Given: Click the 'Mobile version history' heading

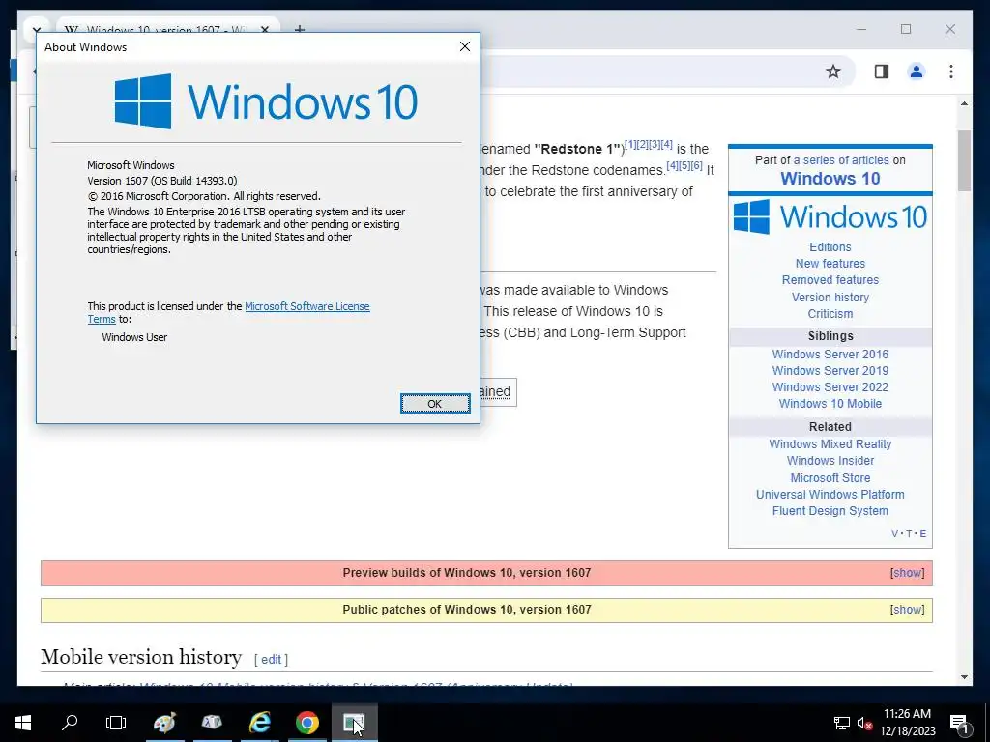Looking at the screenshot, I should [141, 657].
